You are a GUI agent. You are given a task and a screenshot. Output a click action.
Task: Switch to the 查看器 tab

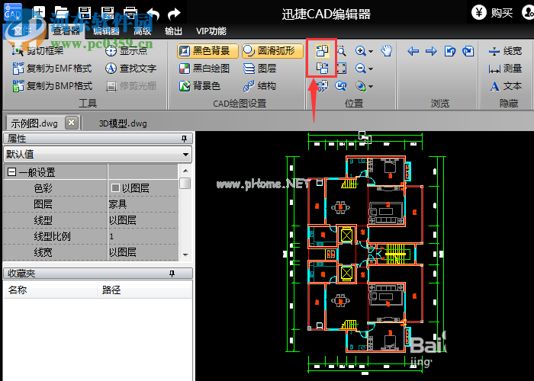click(x=66, y=31)
